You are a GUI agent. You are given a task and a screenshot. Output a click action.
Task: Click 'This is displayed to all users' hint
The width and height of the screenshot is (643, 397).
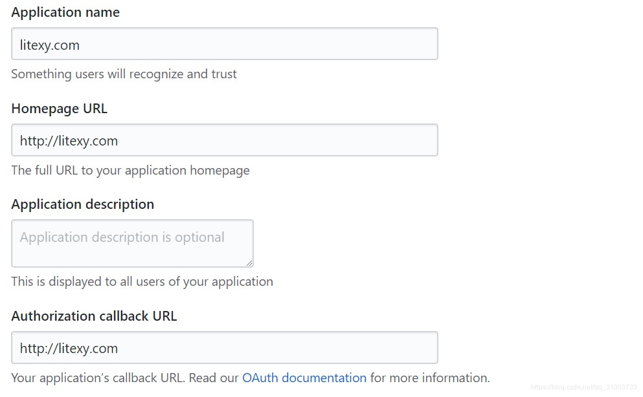tap(142, 281)
